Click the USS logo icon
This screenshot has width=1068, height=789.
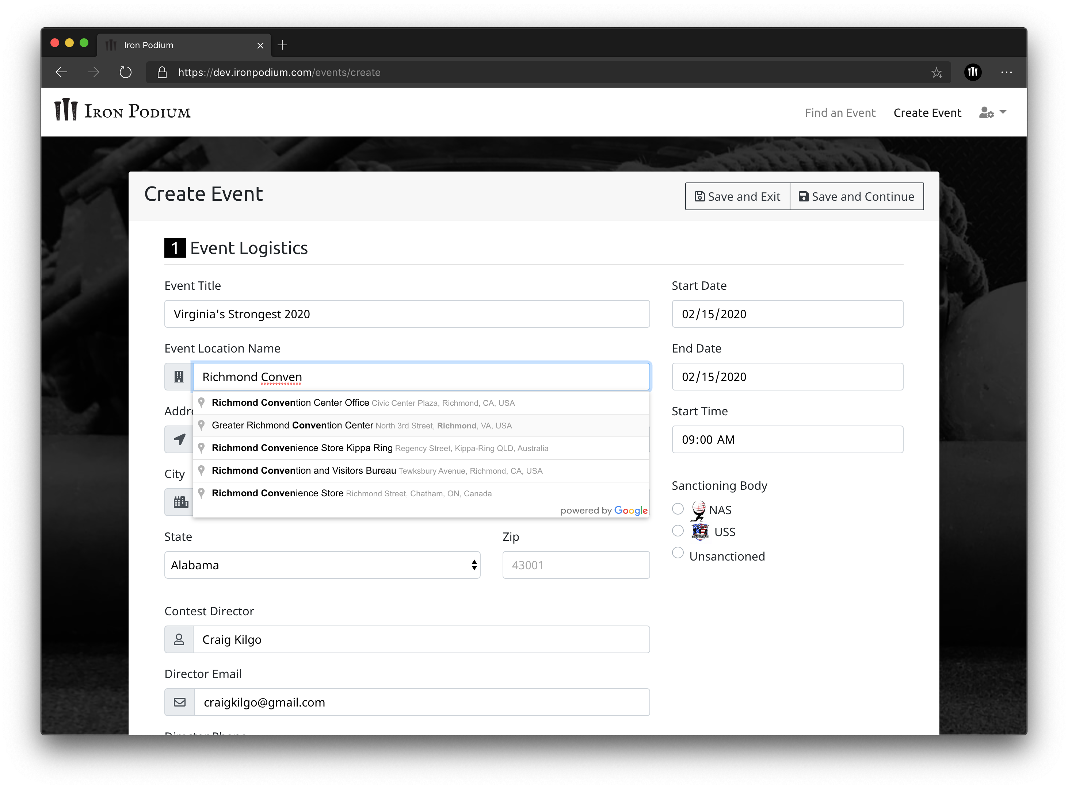tap(700, 532)
